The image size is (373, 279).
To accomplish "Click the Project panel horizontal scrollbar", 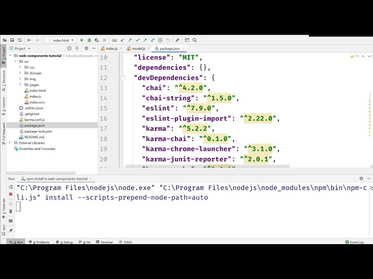I will (x=41, y=173).
